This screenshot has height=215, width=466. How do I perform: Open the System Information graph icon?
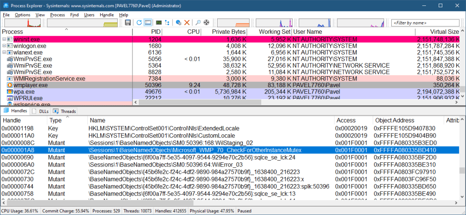point(159,23)
